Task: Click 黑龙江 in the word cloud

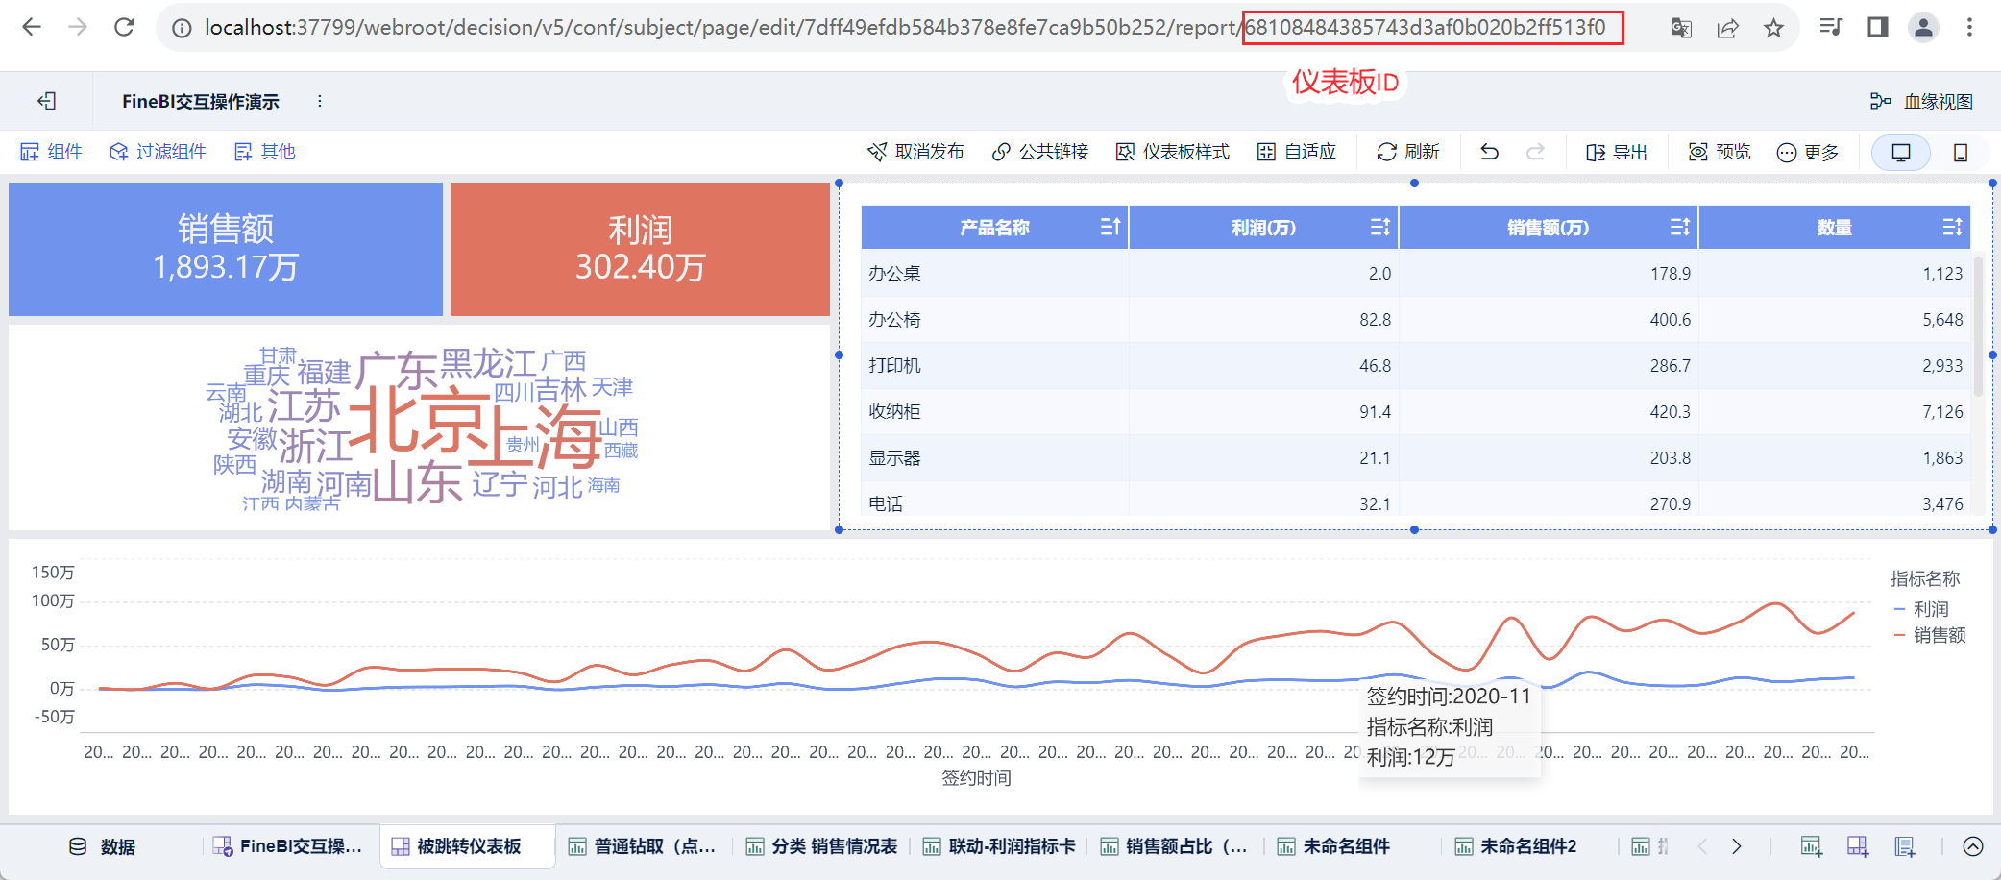Action: coord(488,364)
